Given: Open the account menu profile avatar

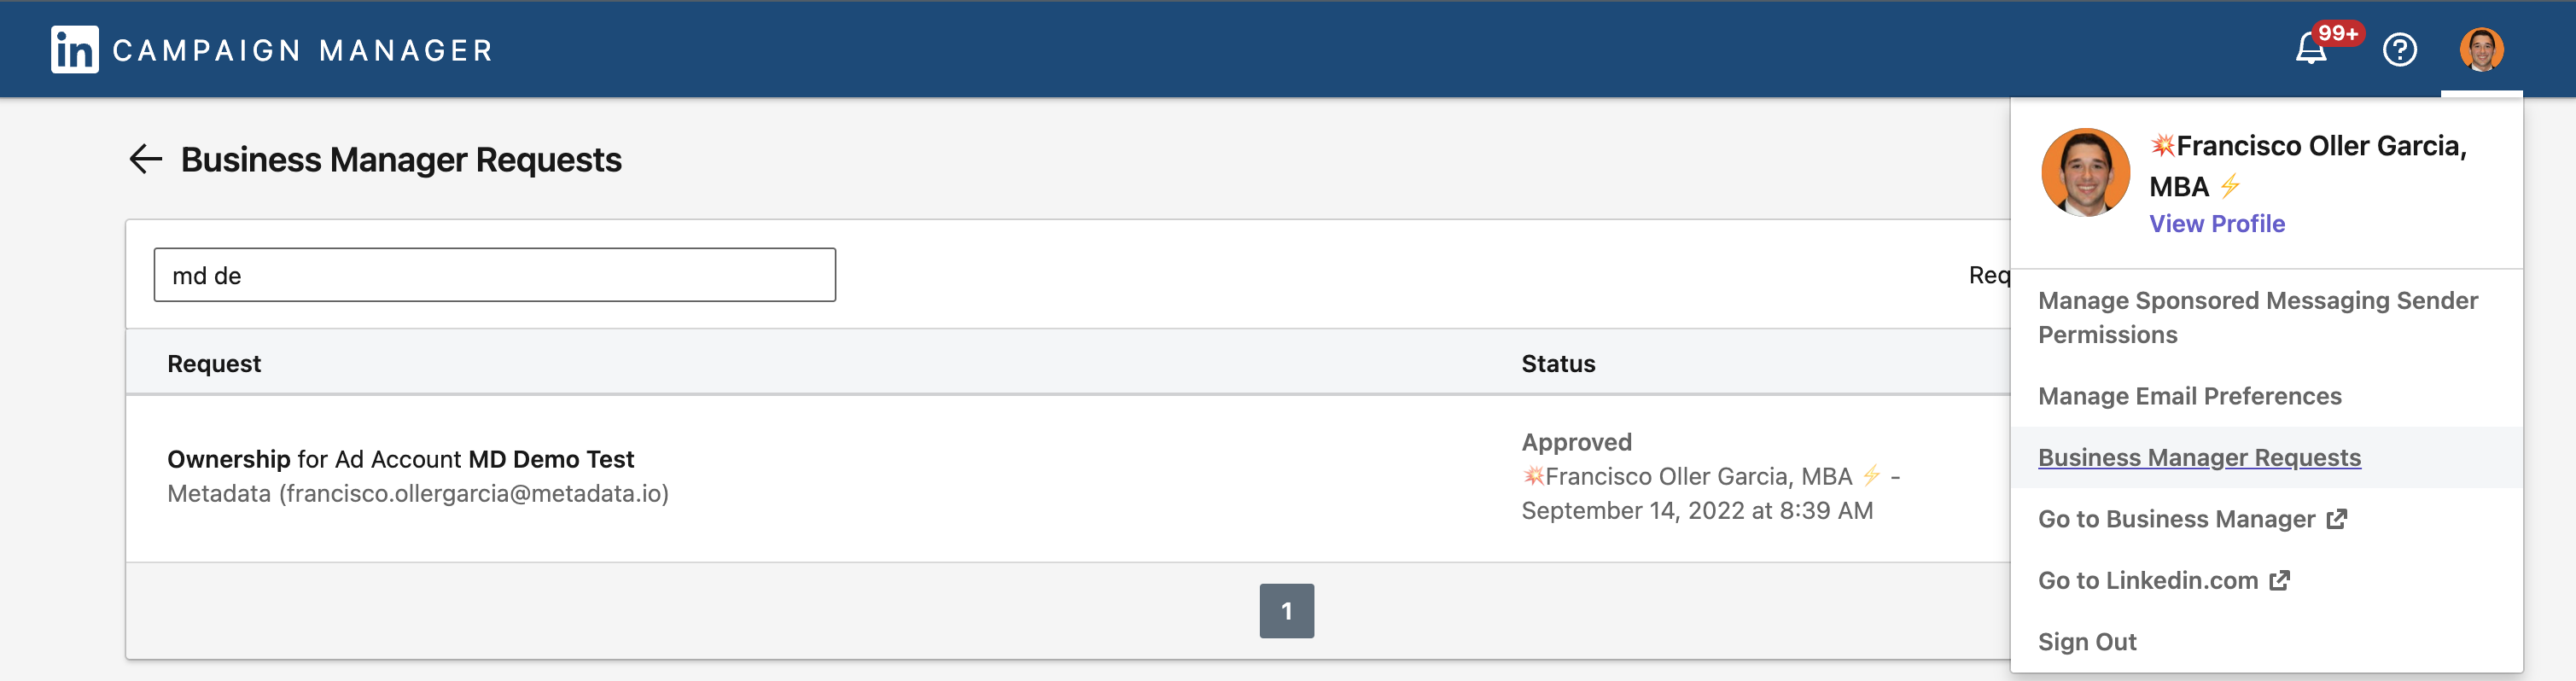Looking at the screenshot, I should coord(2483,48).
